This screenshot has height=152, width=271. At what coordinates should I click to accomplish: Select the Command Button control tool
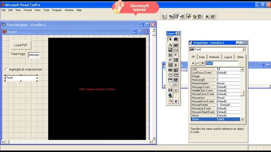(176, 50)
